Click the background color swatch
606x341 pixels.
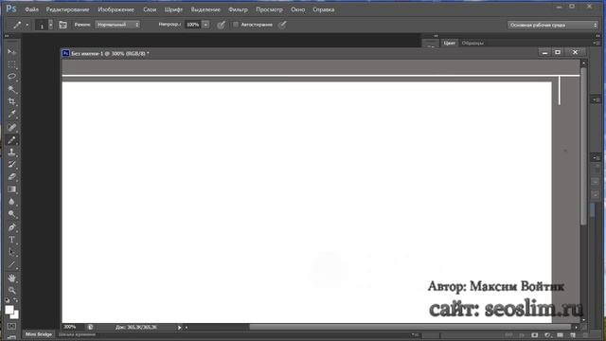pyautogui.click(x=15, y=315)
